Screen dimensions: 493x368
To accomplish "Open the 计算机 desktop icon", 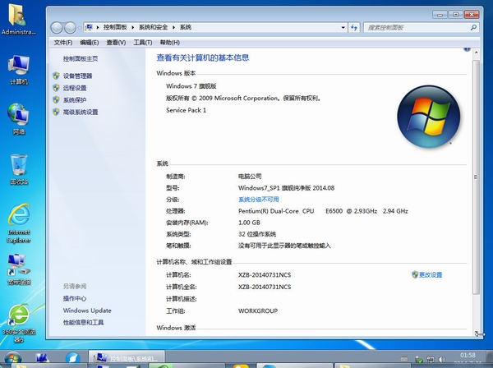I will (19, 70).
